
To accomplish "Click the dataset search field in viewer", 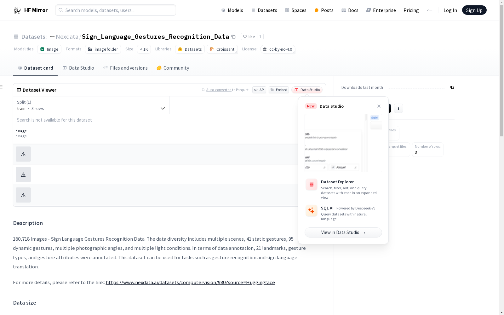I will [x=156, y=120].
